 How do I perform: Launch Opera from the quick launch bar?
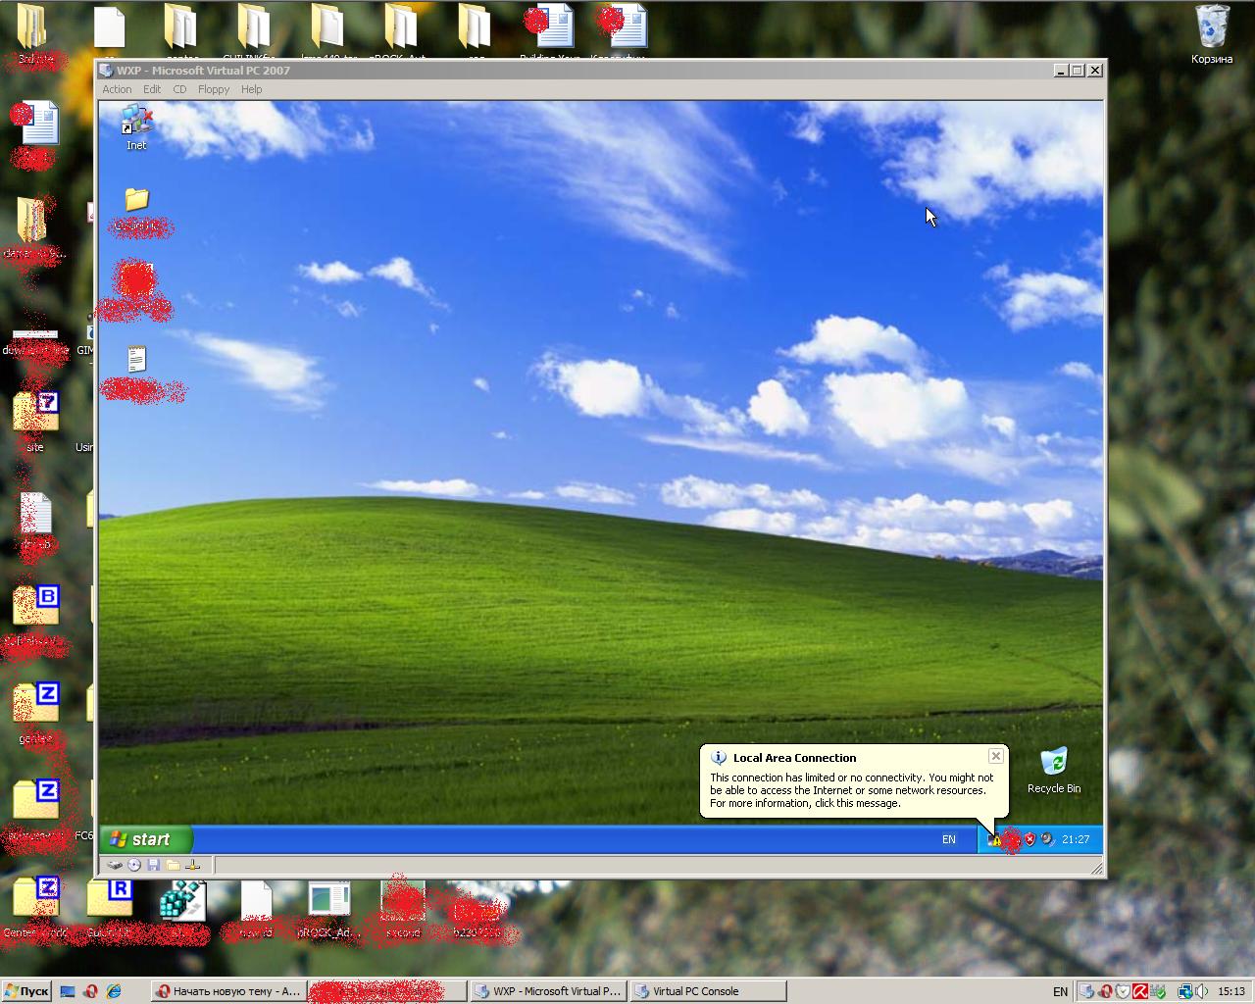point(90,991)
